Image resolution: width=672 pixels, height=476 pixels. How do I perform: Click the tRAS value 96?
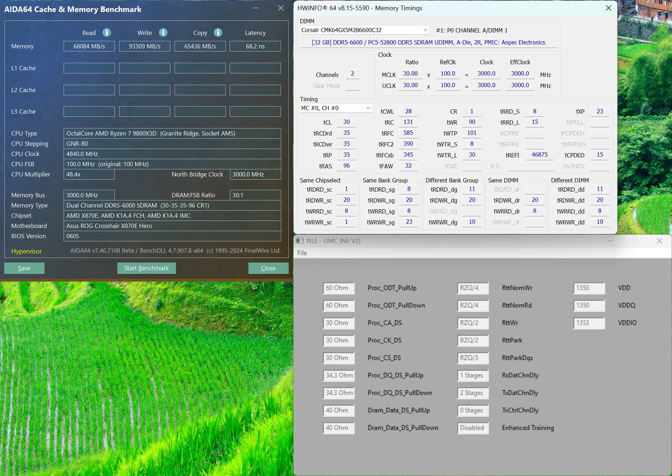(x=346, y=166)
